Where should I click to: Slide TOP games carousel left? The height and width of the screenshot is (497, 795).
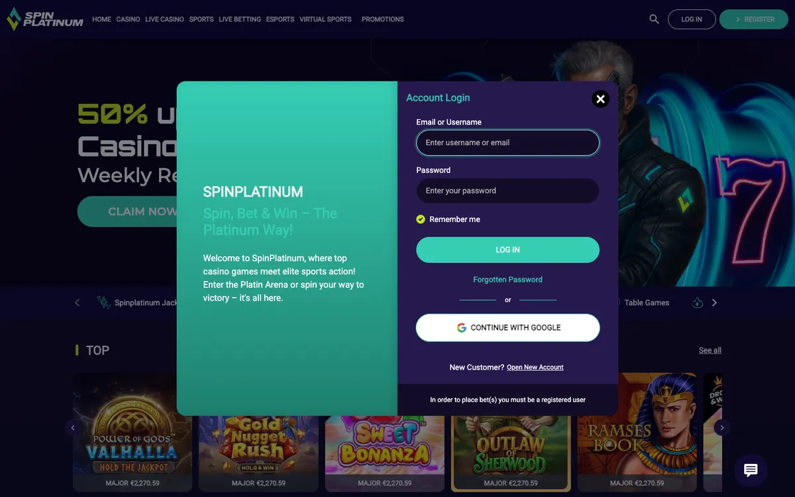(x=73, y=427)
